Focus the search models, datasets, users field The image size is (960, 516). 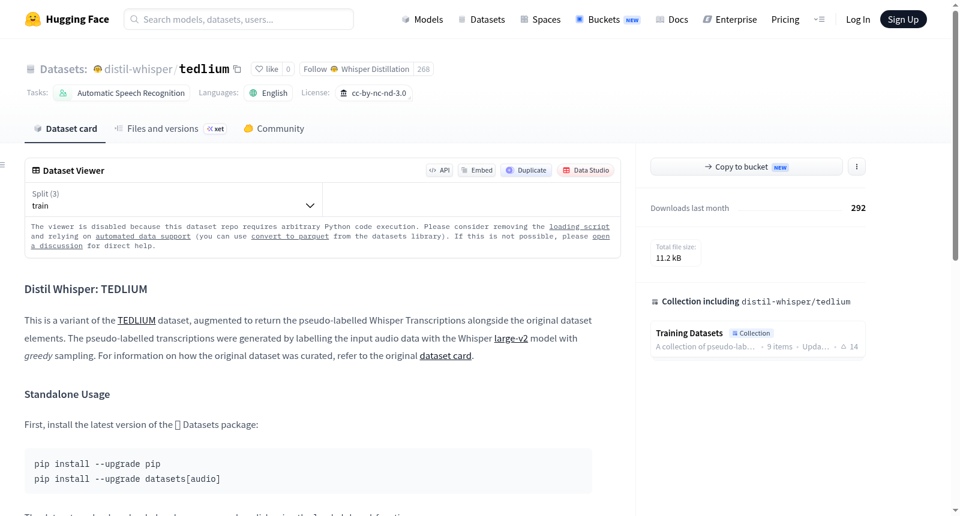[x=239, y=19]
